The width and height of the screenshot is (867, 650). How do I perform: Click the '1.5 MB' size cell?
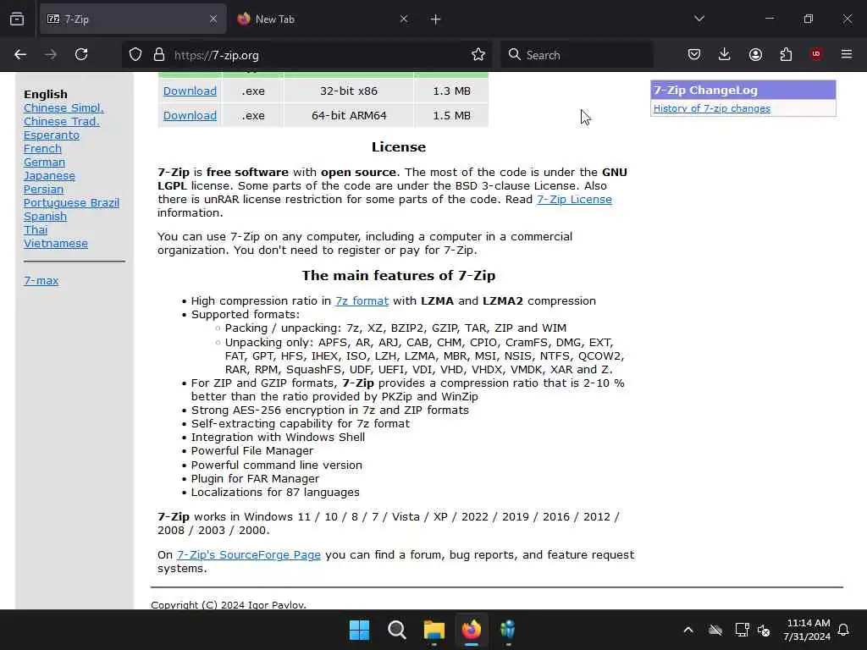click(452, 115)
